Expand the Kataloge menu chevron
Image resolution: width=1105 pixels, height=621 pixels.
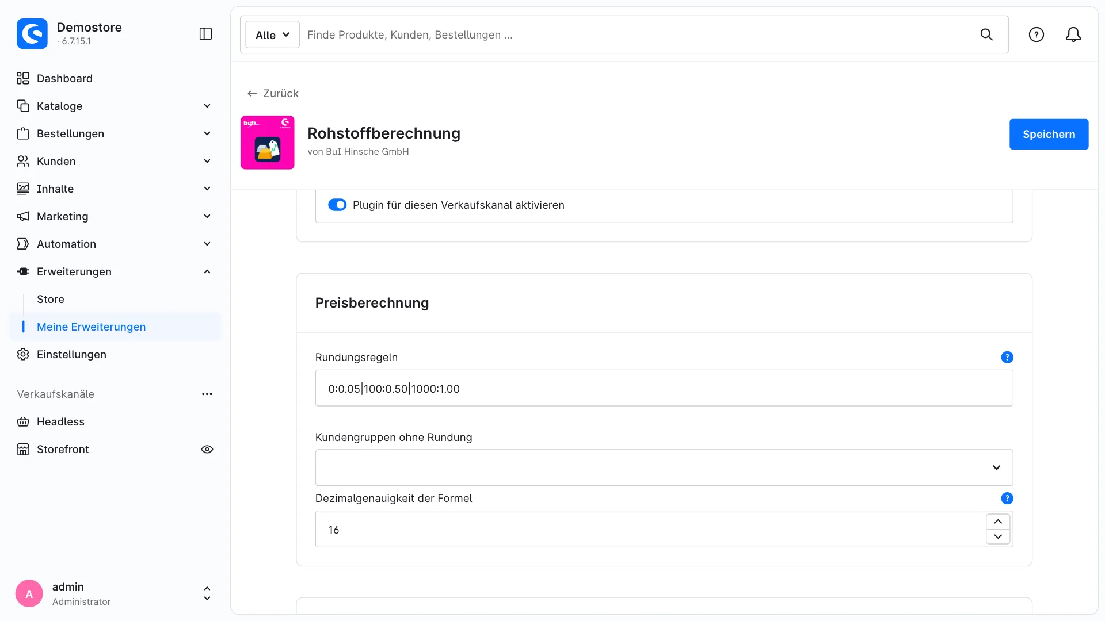click(207, 106)
